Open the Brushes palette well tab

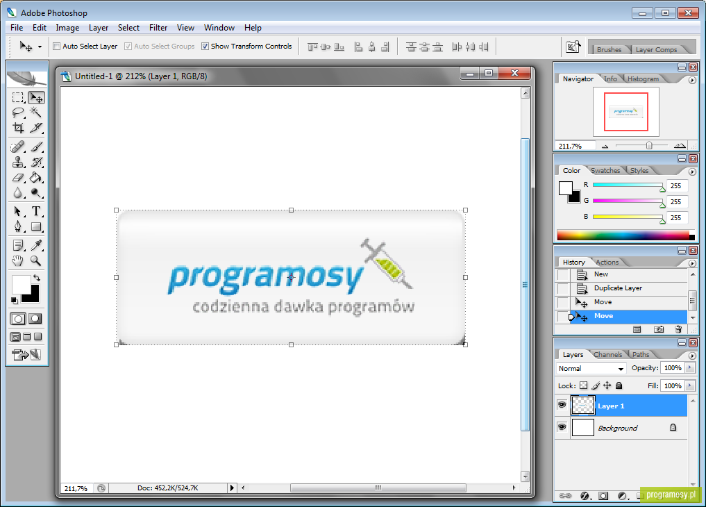[x=610, y=49]
